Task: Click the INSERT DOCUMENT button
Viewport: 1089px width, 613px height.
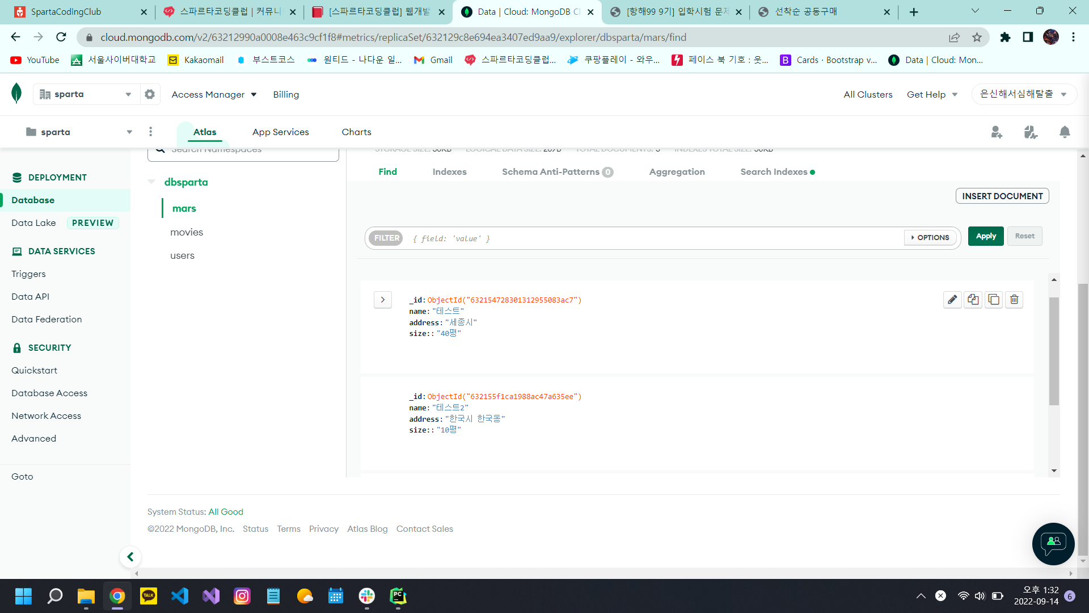Action: 1002,196
